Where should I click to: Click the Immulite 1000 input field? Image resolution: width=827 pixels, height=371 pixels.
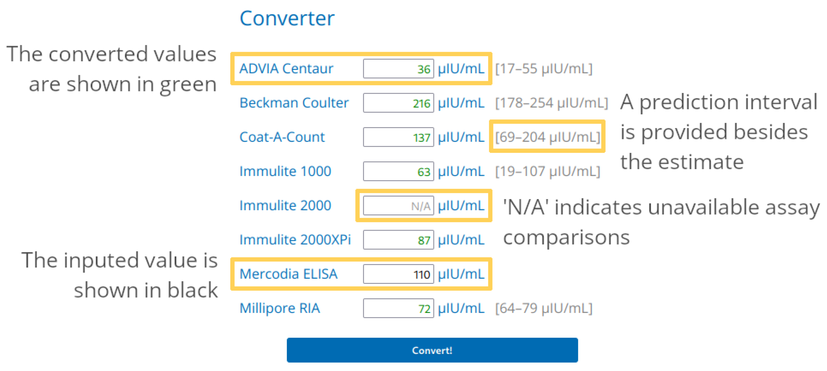click(x=398, y=172)
